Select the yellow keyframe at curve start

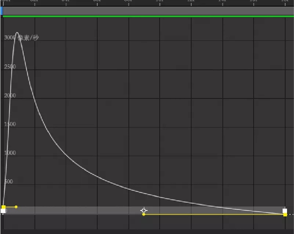point(3,207)
